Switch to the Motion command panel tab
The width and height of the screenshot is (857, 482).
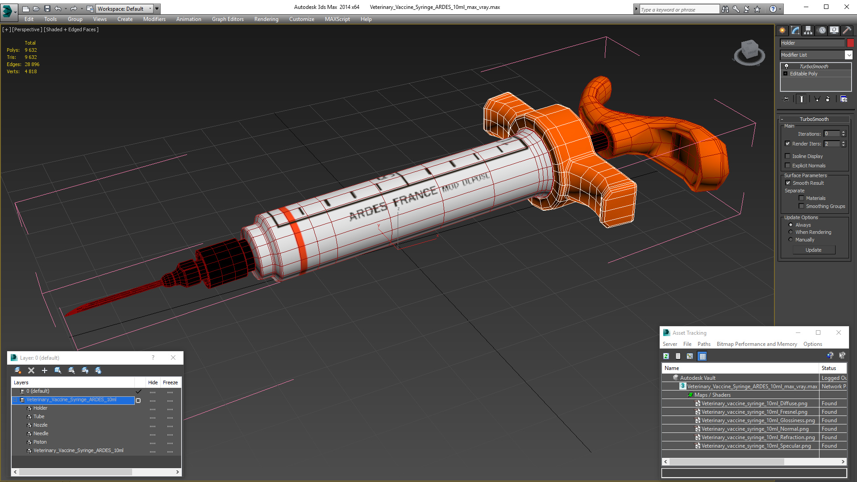click(x=822, y=30)
